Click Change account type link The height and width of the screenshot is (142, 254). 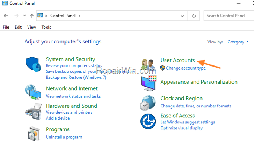pos(185,68)
